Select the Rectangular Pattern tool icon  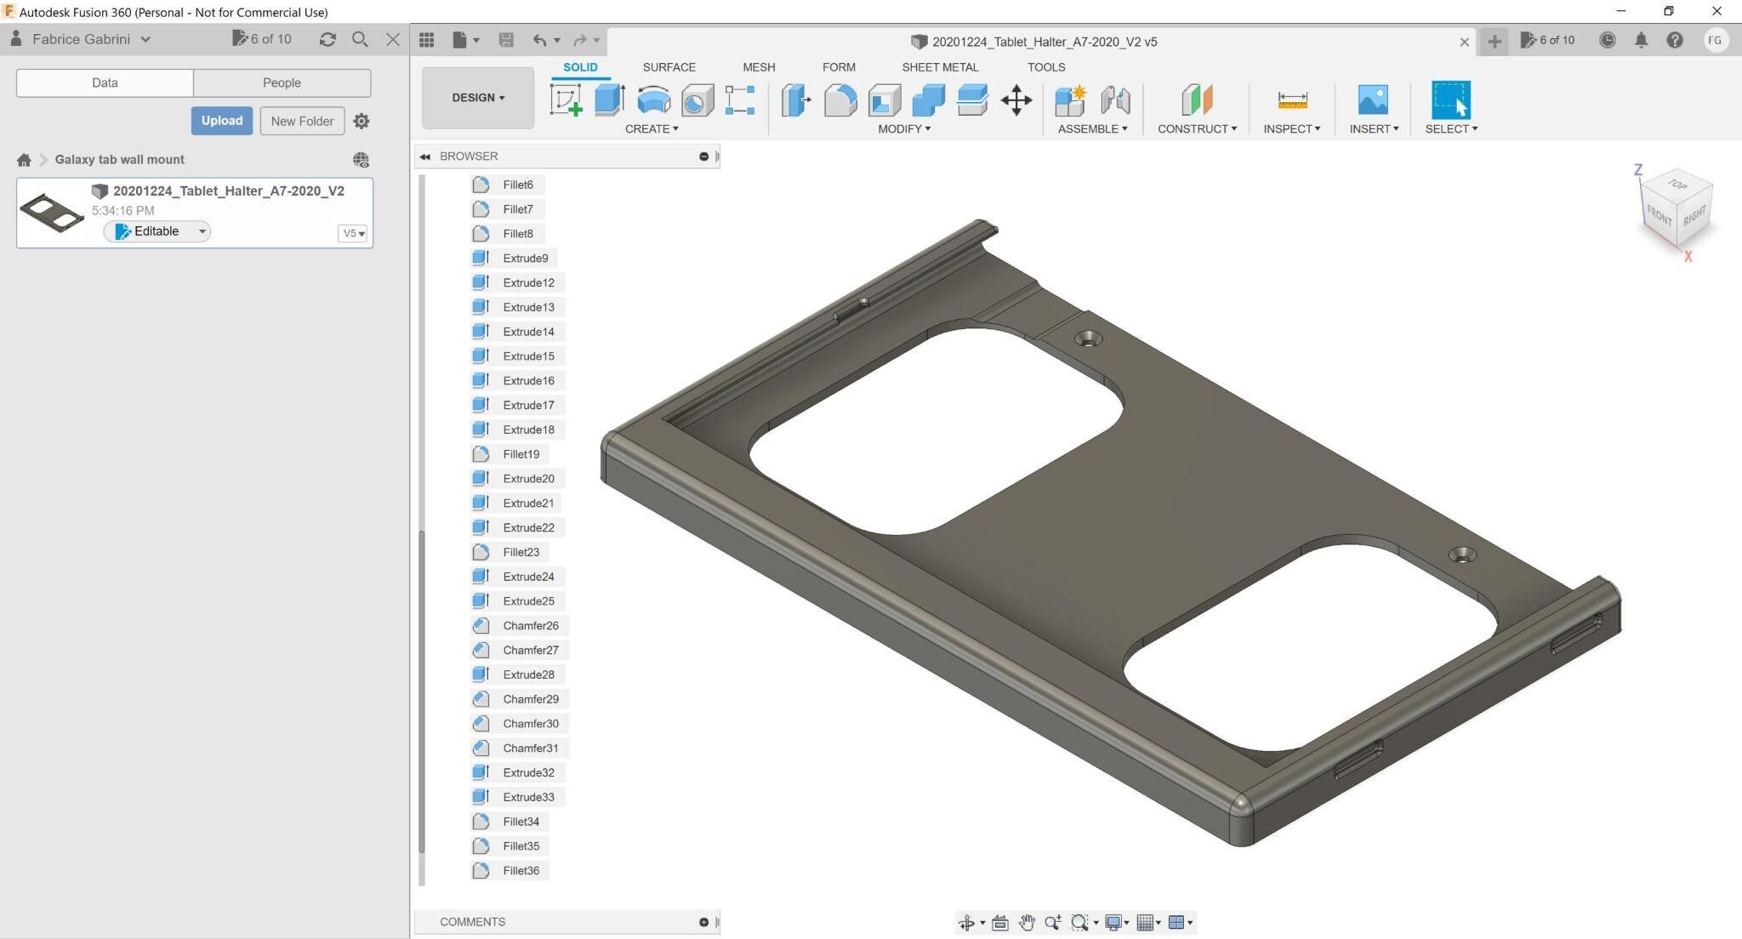pos(740,100)
